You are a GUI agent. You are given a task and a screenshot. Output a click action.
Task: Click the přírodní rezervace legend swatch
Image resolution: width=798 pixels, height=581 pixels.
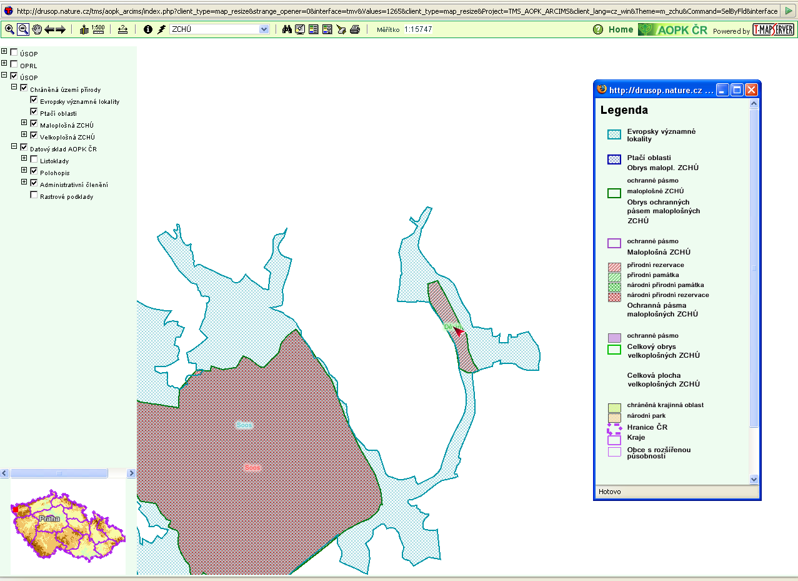click(614, 267)
